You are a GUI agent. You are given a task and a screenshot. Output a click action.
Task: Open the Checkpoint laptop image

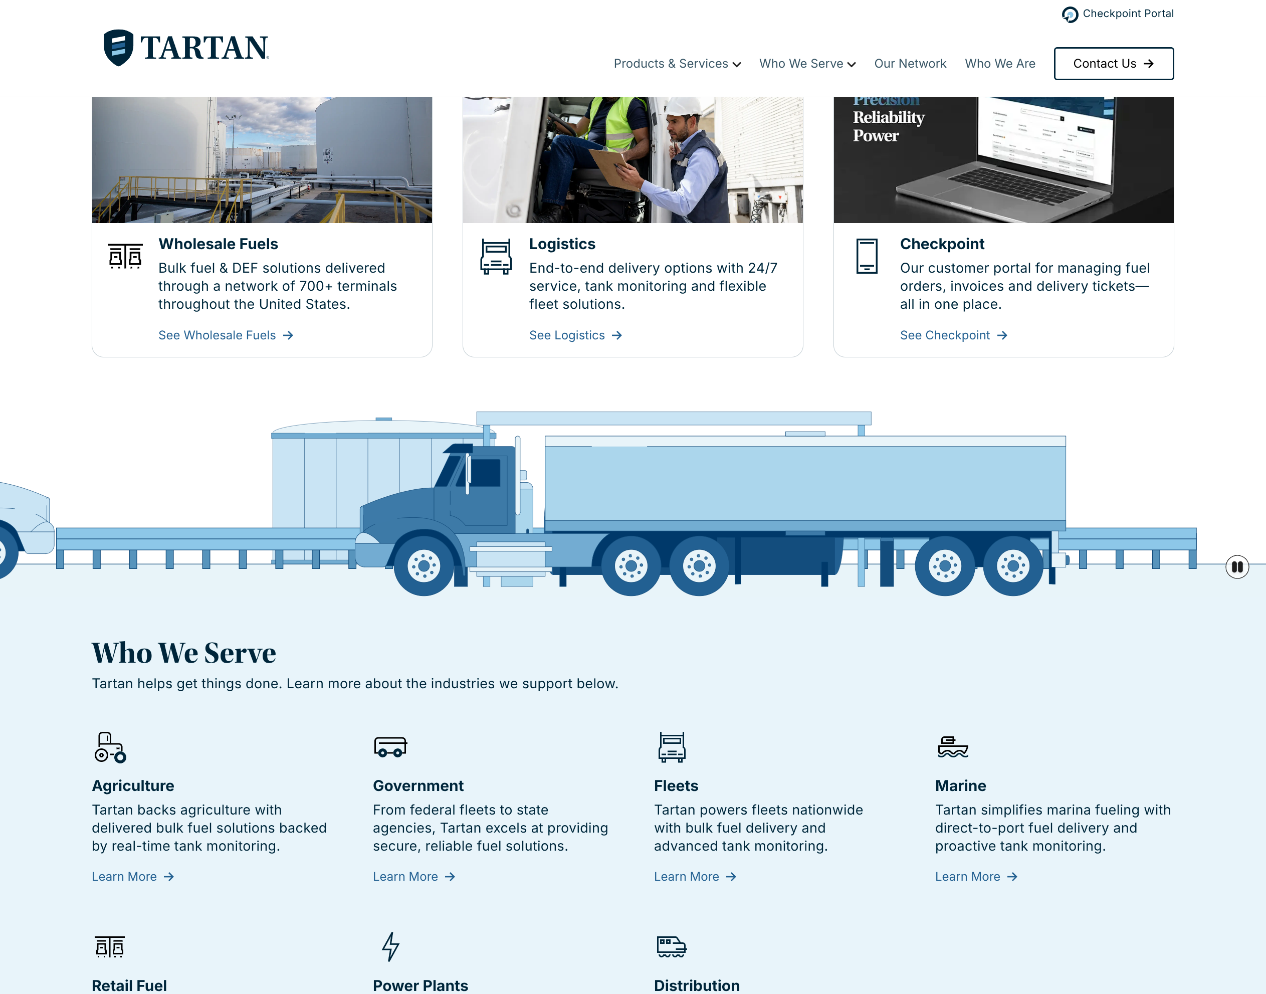pos(1003,160)
